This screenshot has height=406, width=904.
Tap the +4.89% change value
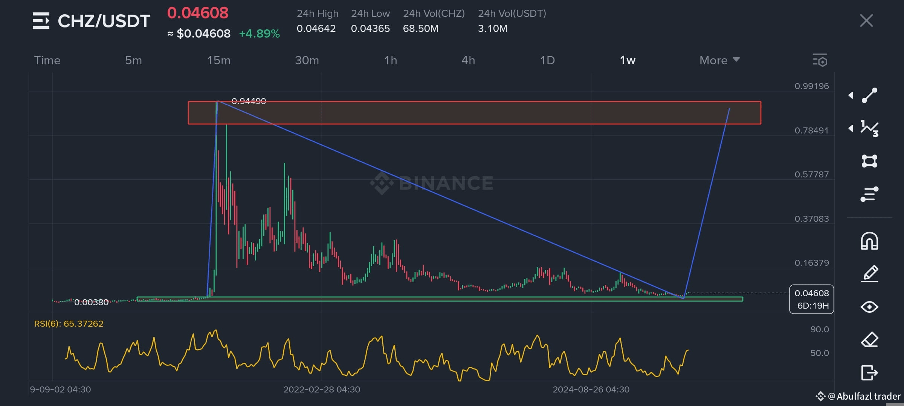pos(260,33)
